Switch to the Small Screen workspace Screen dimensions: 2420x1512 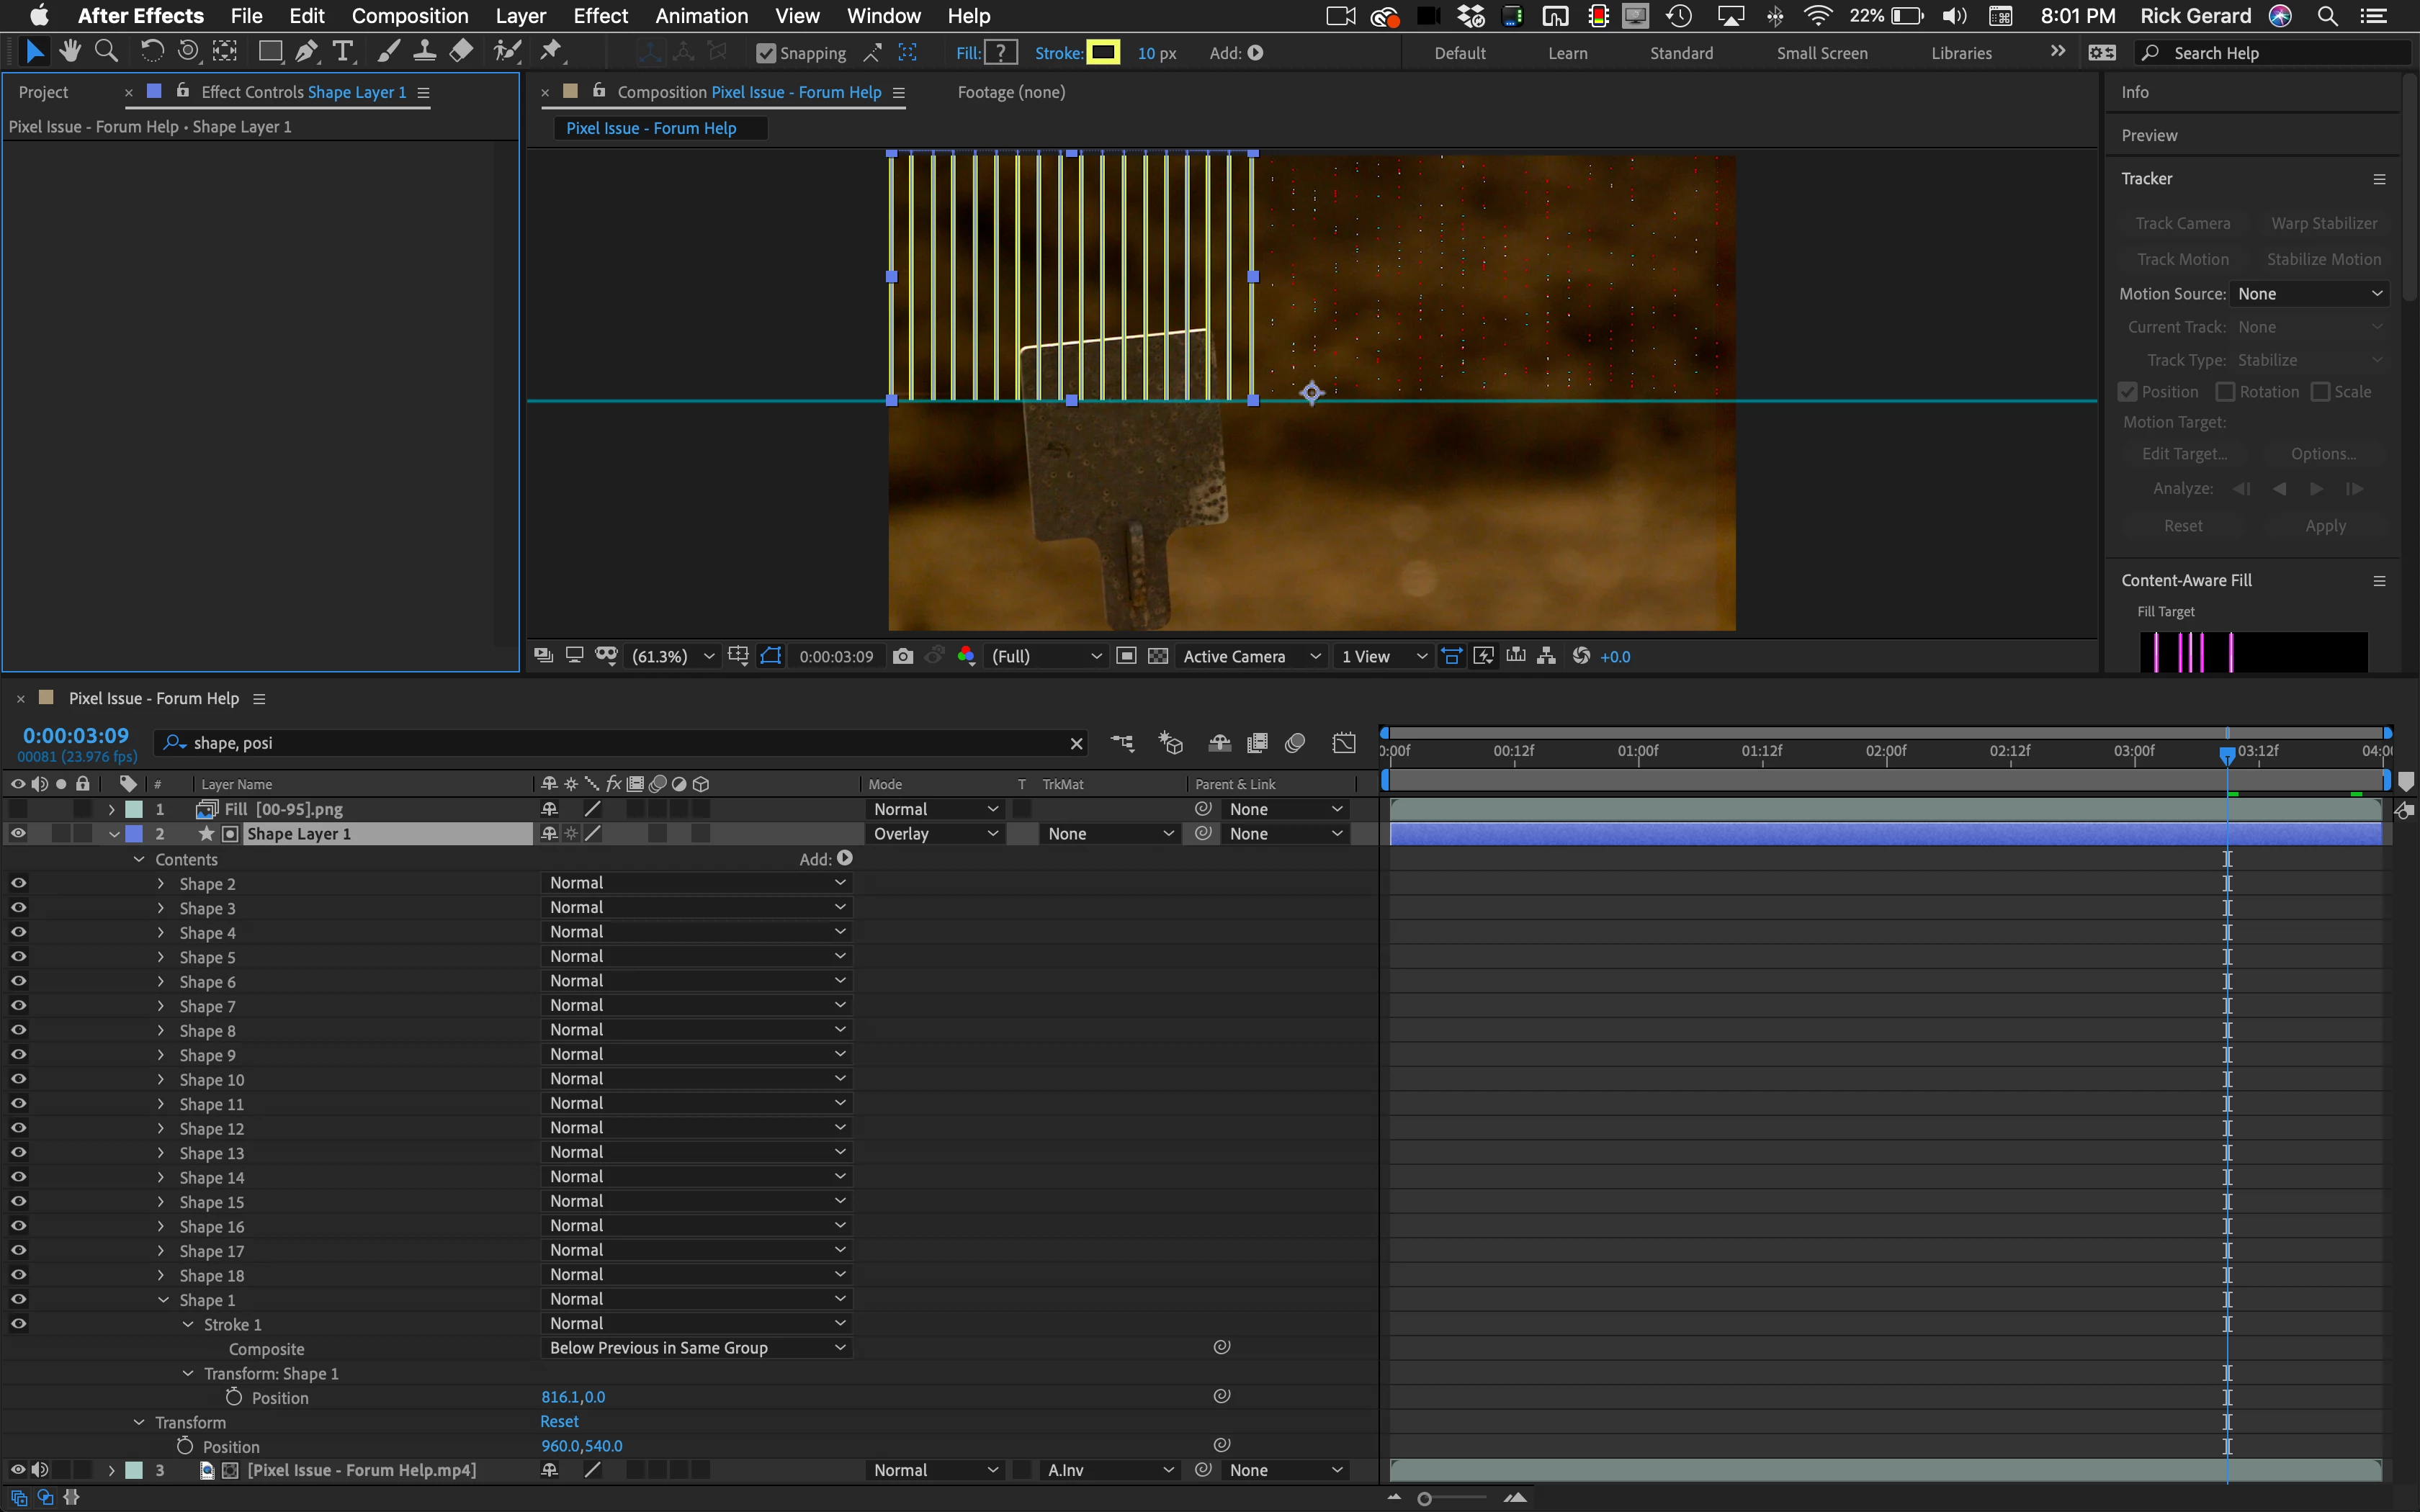pos(1821,53)
